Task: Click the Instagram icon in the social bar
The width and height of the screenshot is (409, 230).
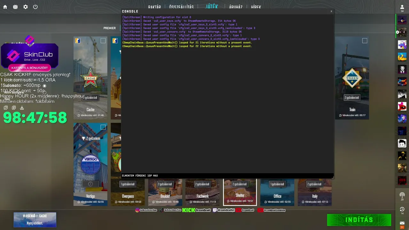Action: (x=137, y=210)
